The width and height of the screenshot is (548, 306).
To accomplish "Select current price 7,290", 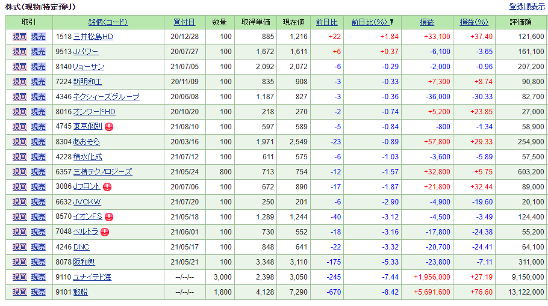I will point(299,292).
